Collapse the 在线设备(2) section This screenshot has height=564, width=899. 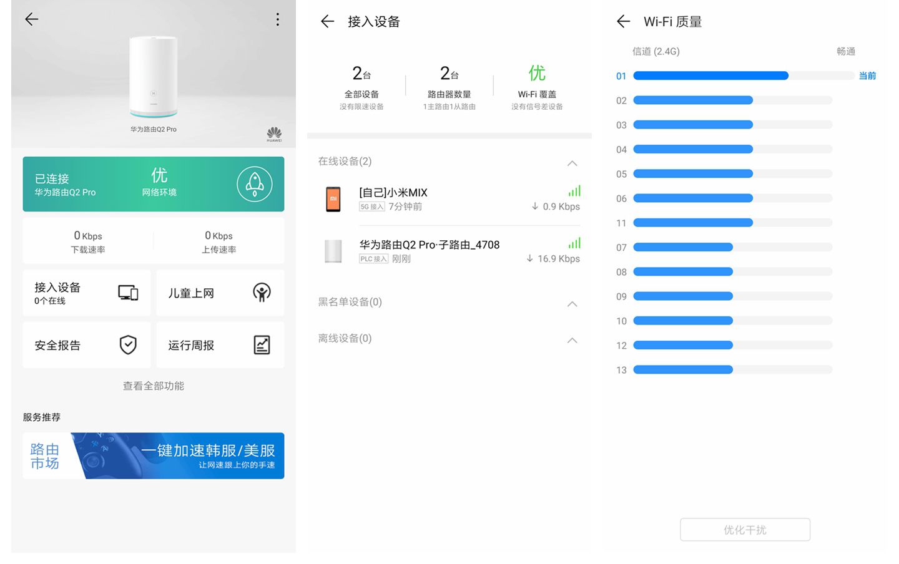[x=572, y=163]
